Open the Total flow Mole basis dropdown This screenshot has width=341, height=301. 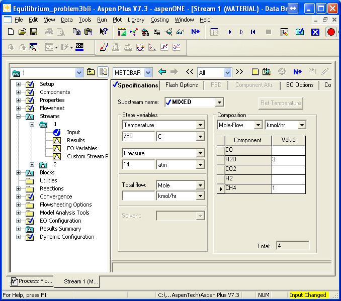(x=200, y=185)
